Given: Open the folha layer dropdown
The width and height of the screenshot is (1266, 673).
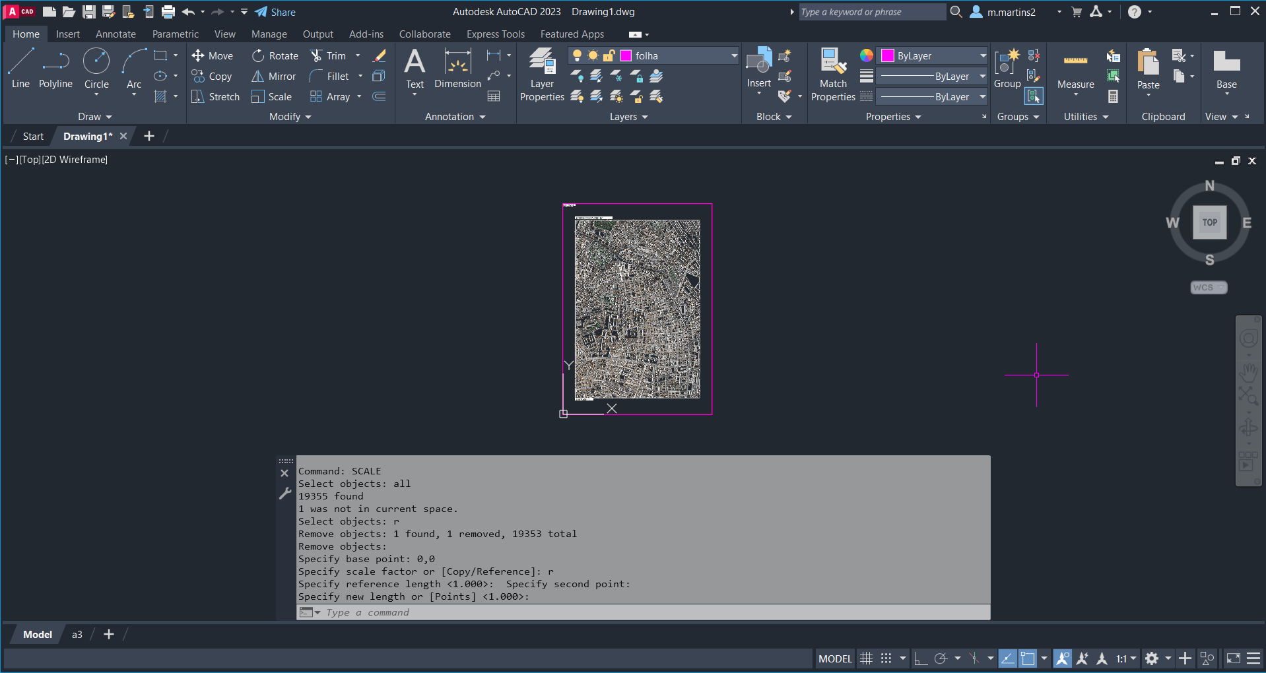Looking at the screenshot, I should tap(734, 56).
